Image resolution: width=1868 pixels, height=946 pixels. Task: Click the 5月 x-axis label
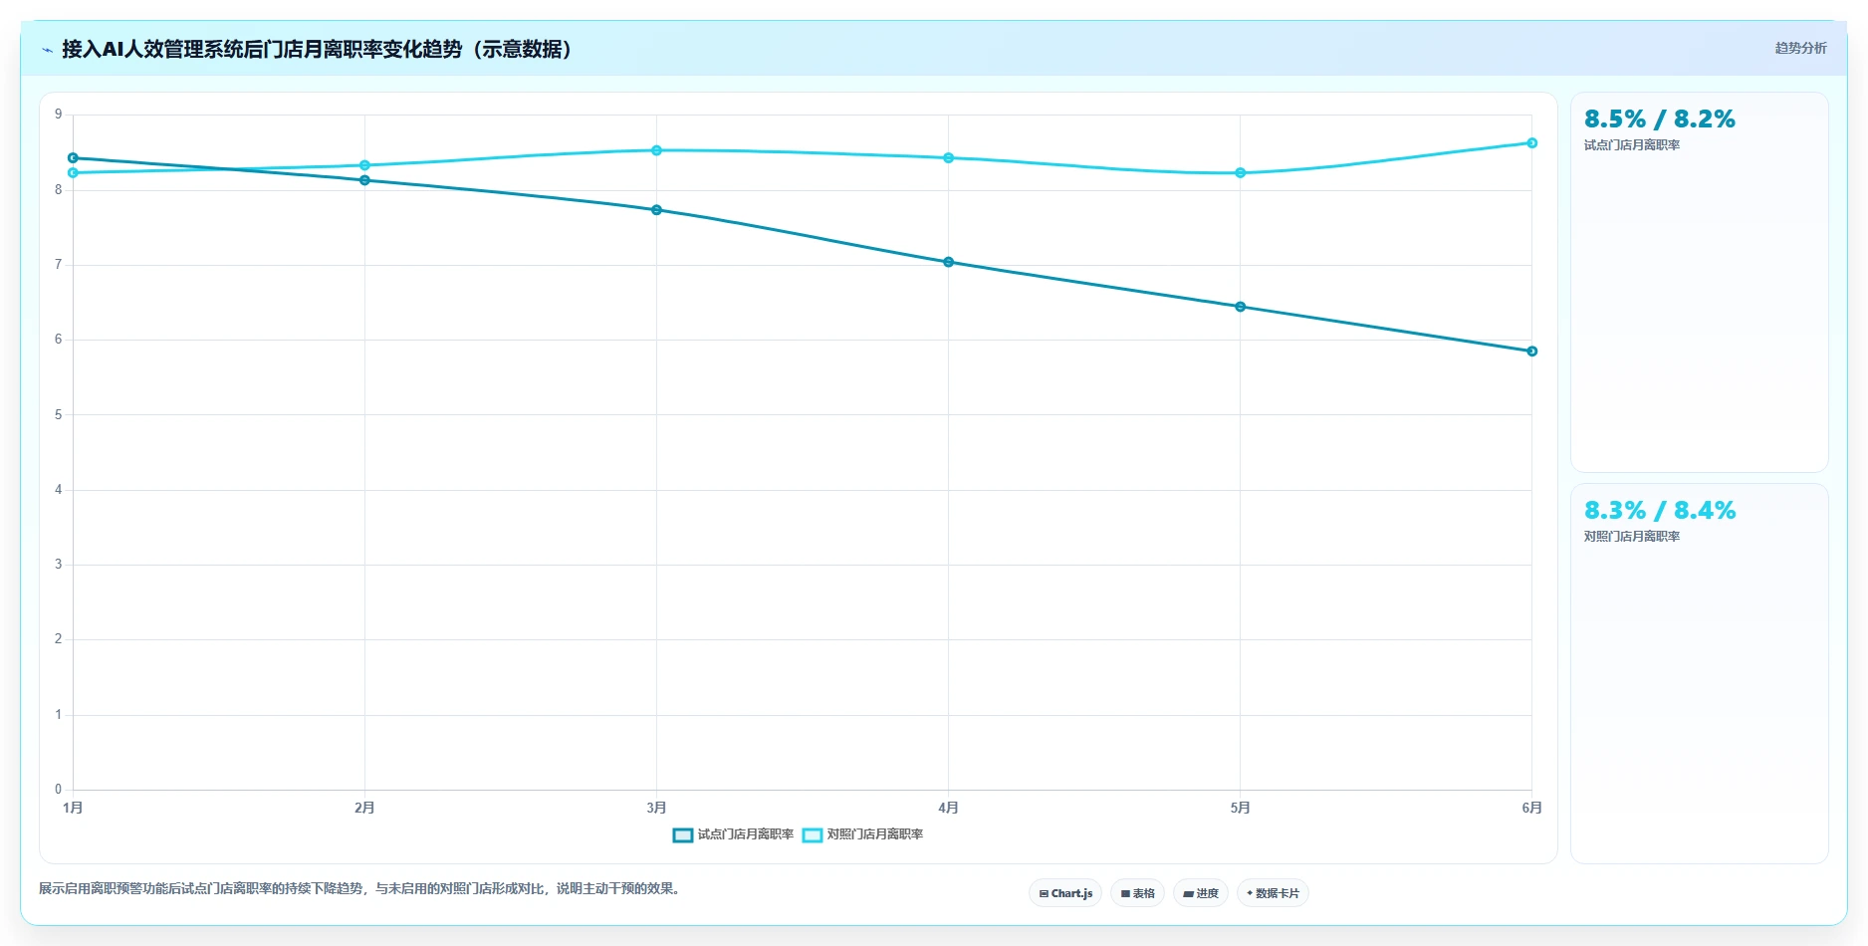pos(1240,808)
